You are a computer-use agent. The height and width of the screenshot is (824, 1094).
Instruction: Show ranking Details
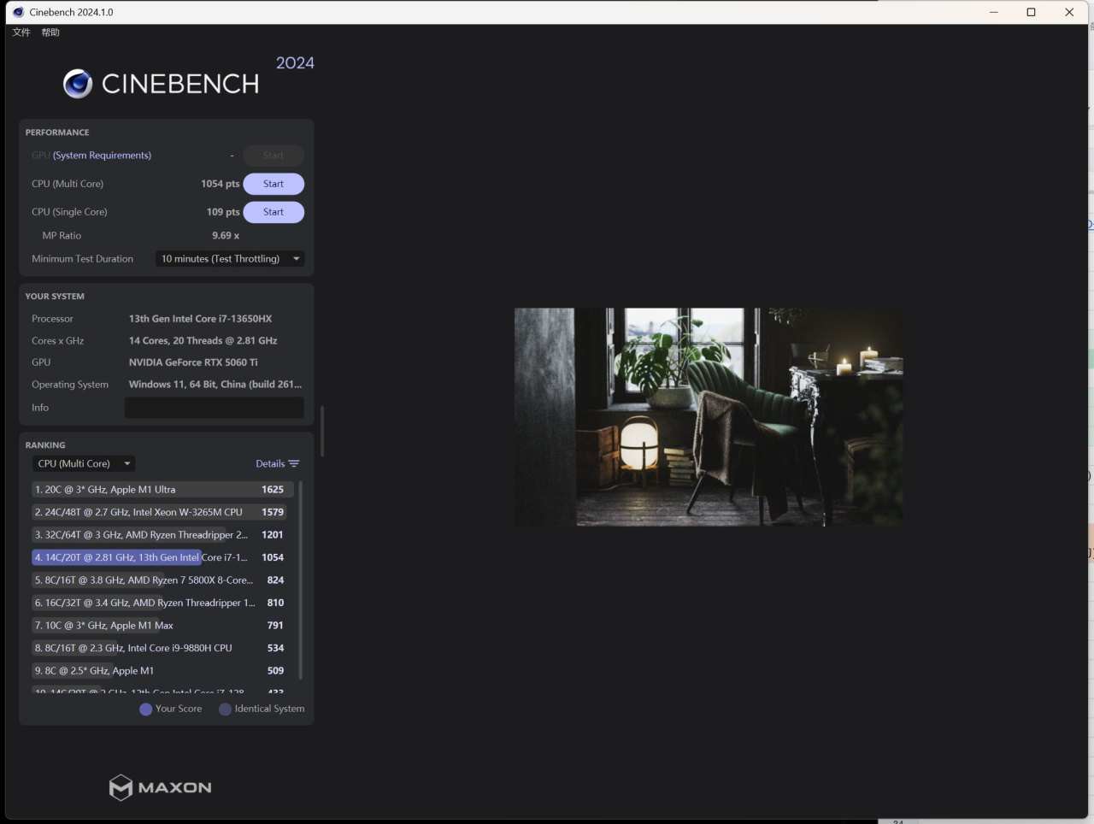tap(278, 464)
